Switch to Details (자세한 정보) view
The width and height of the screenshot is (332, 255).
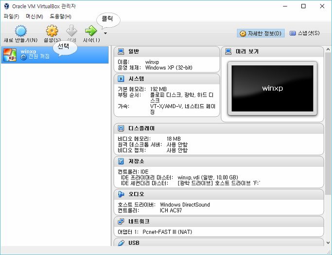(x=261, y=33)
